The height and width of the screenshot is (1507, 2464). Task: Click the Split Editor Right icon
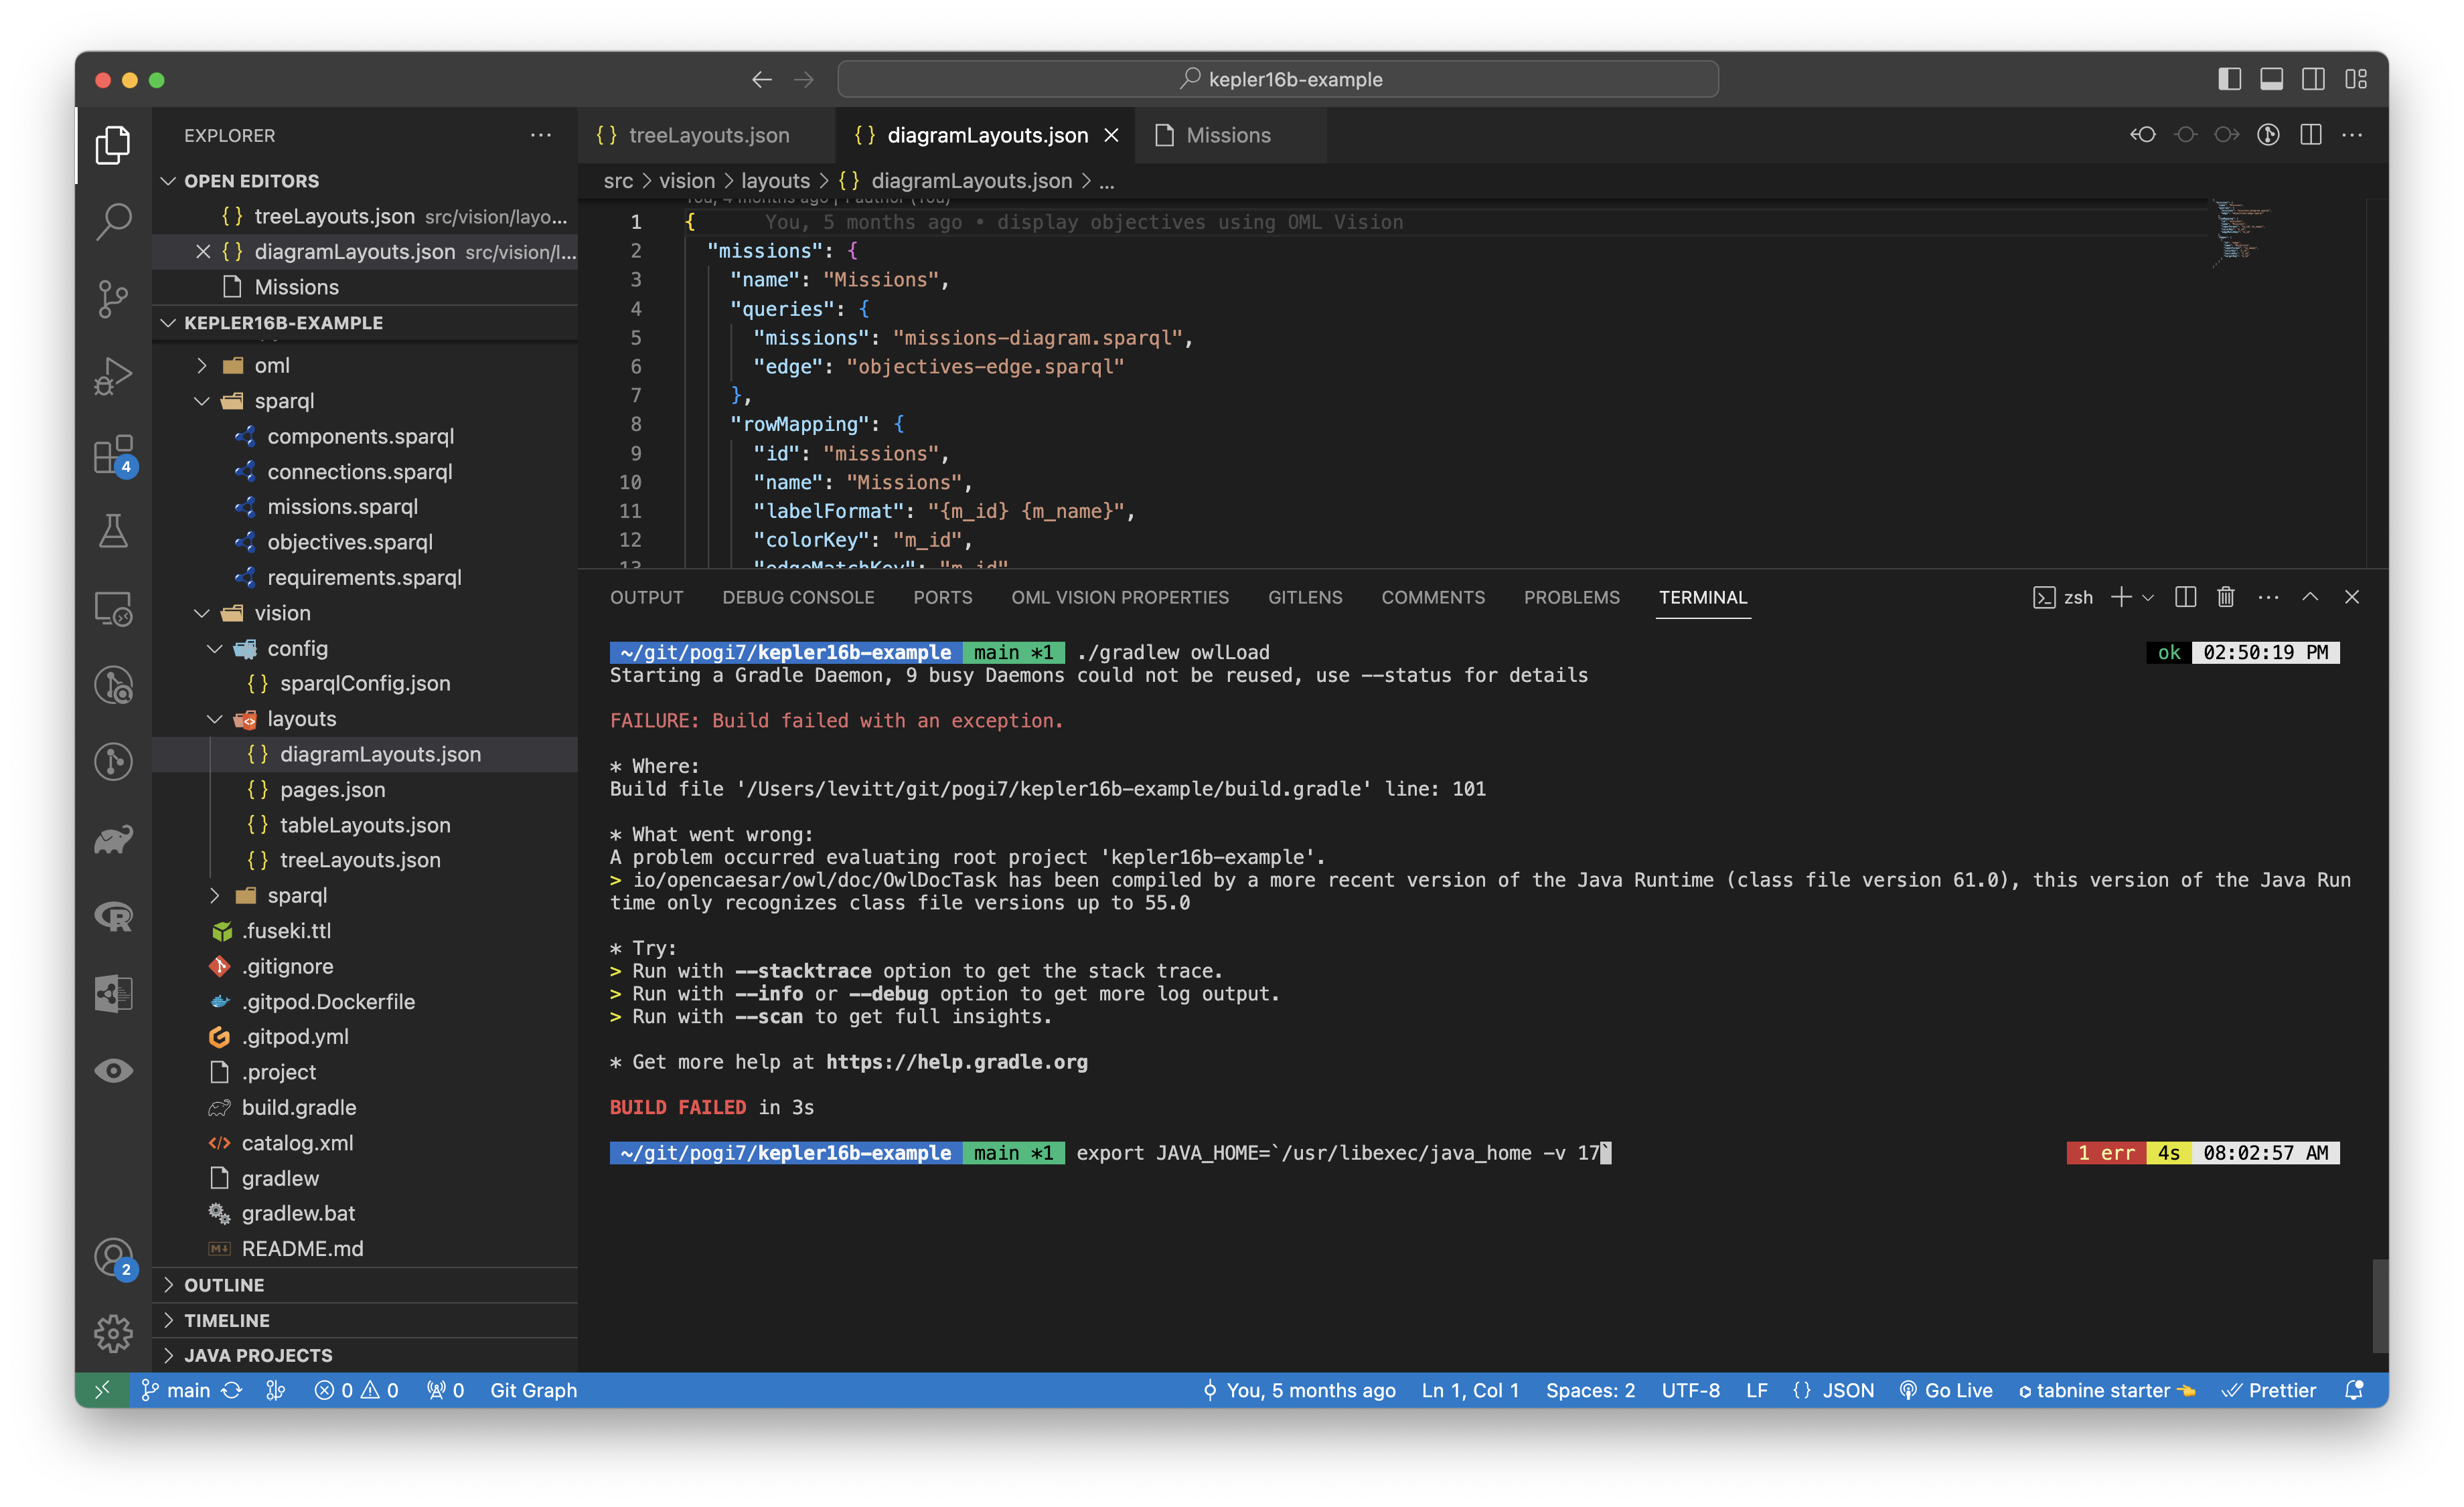point(2310,135)
